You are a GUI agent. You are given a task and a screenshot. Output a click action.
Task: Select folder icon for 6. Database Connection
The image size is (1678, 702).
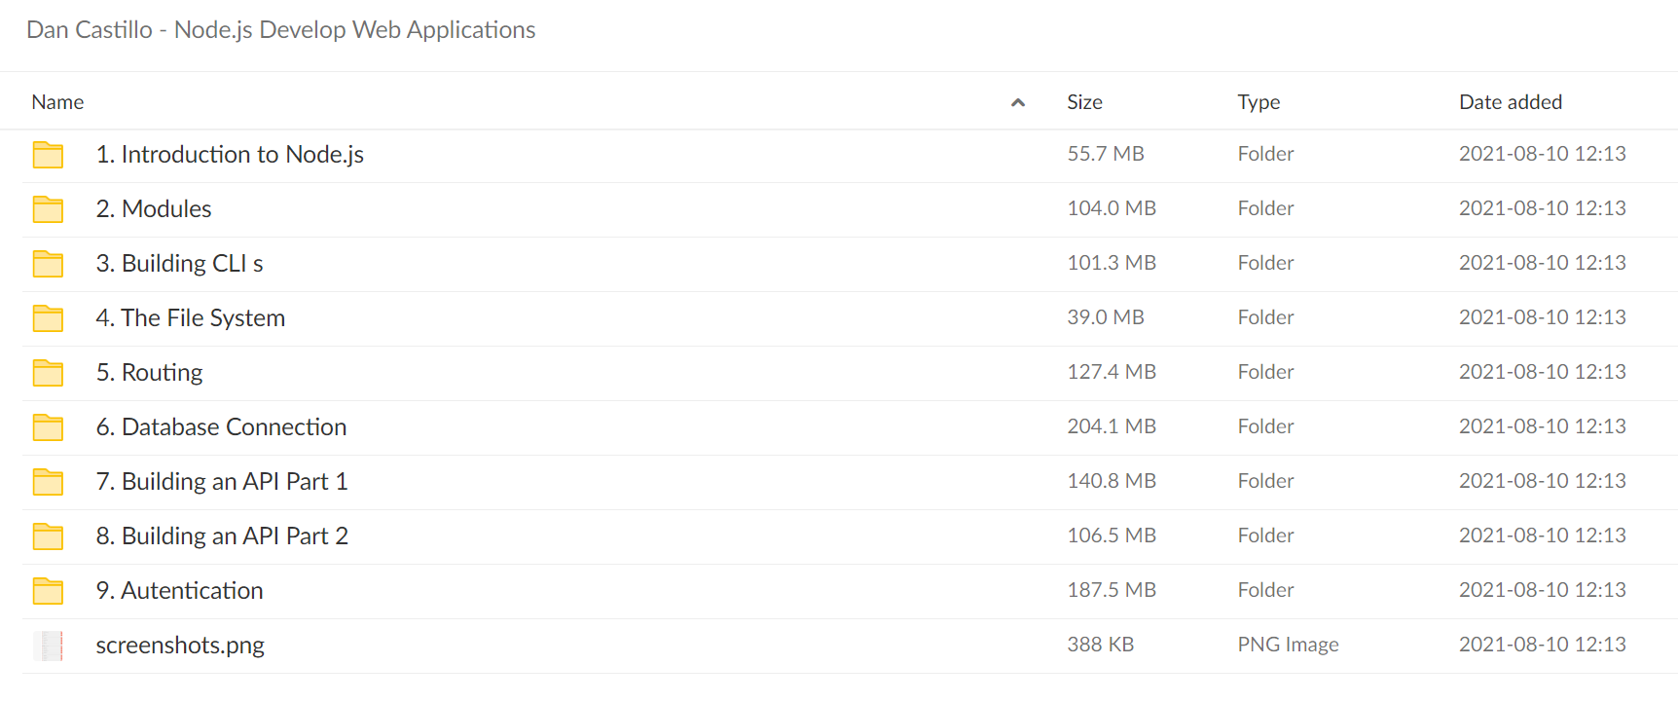click(x=48, y=427)
